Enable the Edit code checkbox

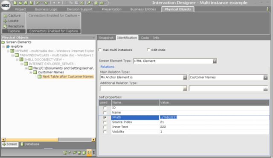[x=148, y=50]
